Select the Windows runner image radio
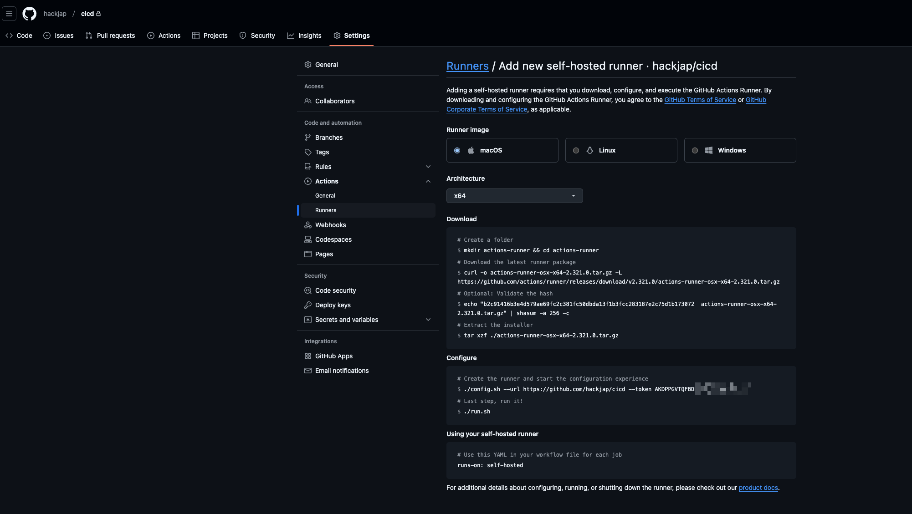912x514 pixels. click(x=695, y=150)
